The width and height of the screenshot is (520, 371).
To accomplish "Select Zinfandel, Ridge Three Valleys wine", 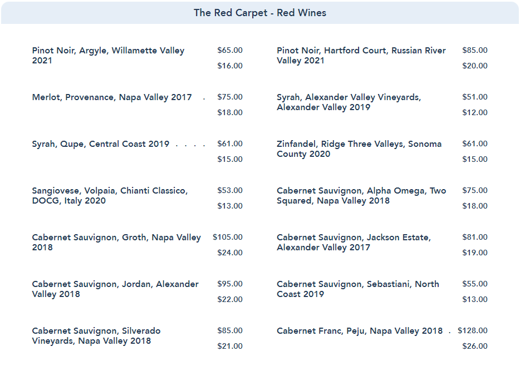I will click(359, 149).
